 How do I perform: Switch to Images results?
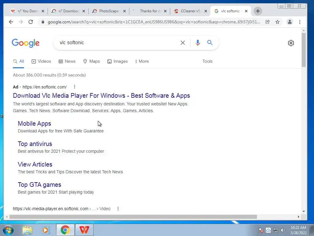117,61
